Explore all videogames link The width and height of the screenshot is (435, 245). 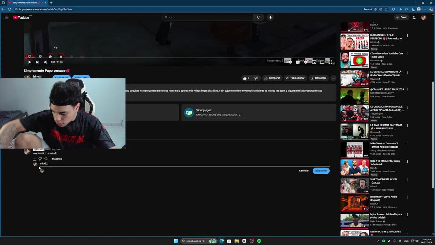218,115
